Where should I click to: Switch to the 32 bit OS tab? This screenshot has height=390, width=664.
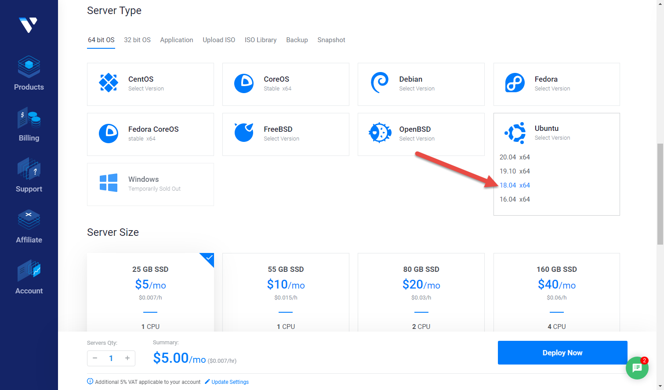137,40
